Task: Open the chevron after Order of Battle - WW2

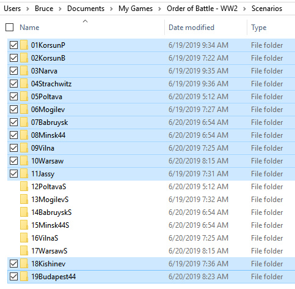Action: (x=244, y=9)
